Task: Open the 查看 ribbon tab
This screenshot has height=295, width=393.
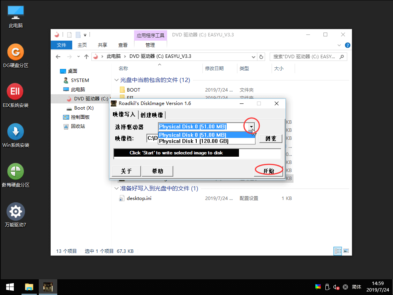Action: pyautogui.click(x=123, y=44)
